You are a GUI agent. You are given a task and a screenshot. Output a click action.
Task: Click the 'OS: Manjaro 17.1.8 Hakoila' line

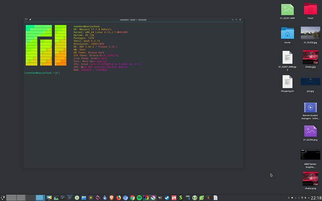(x=93, y=29)
